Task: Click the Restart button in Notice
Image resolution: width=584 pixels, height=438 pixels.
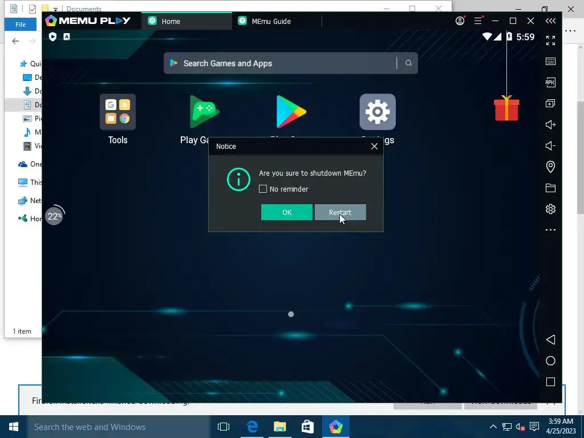Action: point(340,212)
